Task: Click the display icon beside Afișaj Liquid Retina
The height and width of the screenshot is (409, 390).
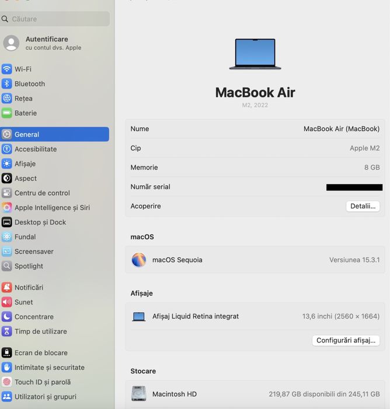Action: tap(139, 317)
